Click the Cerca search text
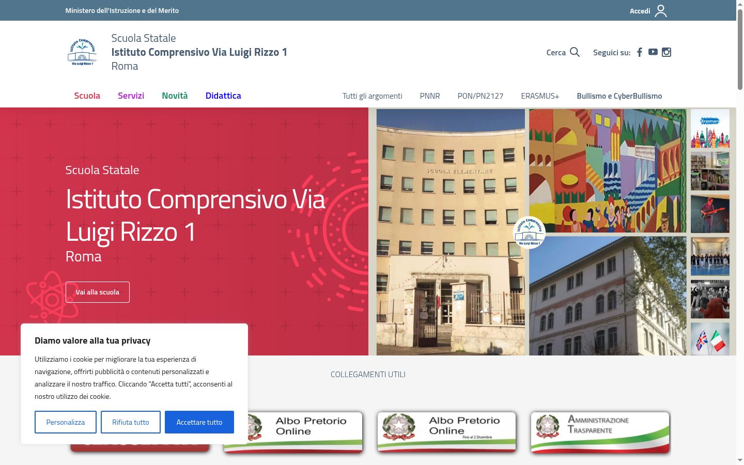 pyautogui.click(x=556, y=53)
